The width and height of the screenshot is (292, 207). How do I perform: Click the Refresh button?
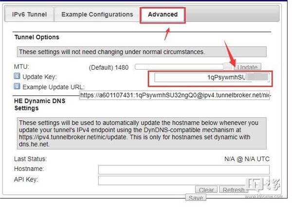click(x=234, y=190)
